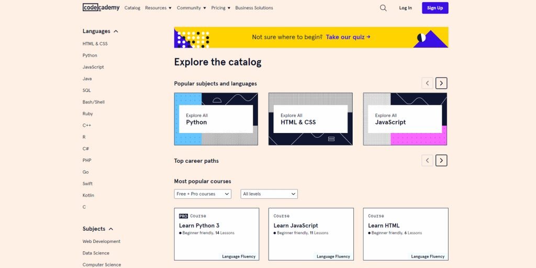
Task: Select SQL in the Languages list
Action: 87,90
